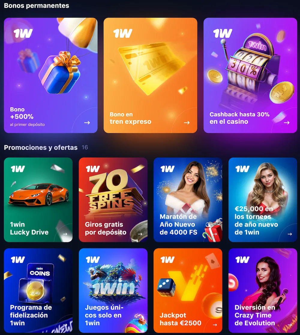Open Maratón de Año Nuevo de 4000 FS
Image resolution: width=300 pixels, height=335 pixels.
coord(188,200)
